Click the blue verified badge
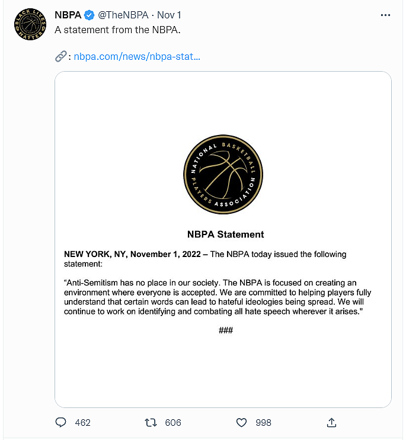This screenshot has height=440, width=406. click(x=88, y=15)
